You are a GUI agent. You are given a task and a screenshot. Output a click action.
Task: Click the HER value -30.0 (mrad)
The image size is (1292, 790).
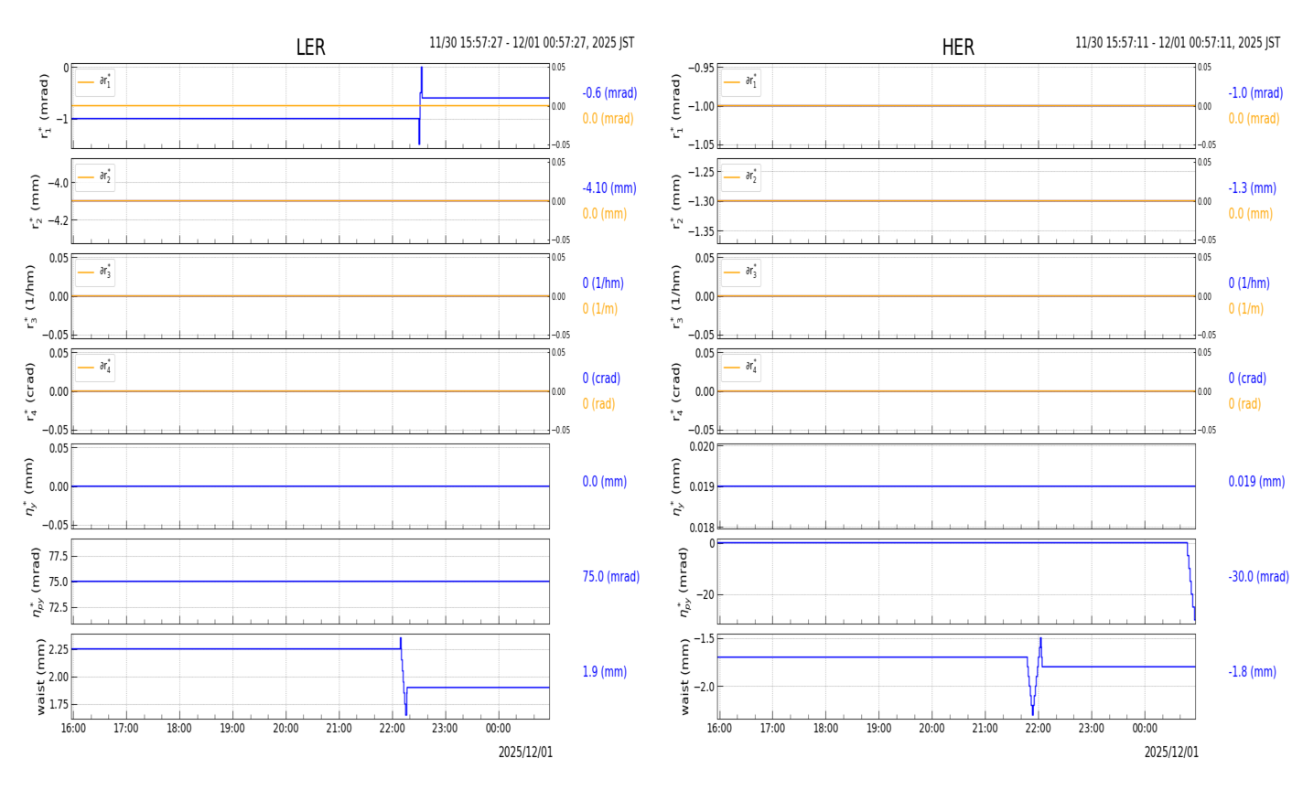tap(1258, 577)
